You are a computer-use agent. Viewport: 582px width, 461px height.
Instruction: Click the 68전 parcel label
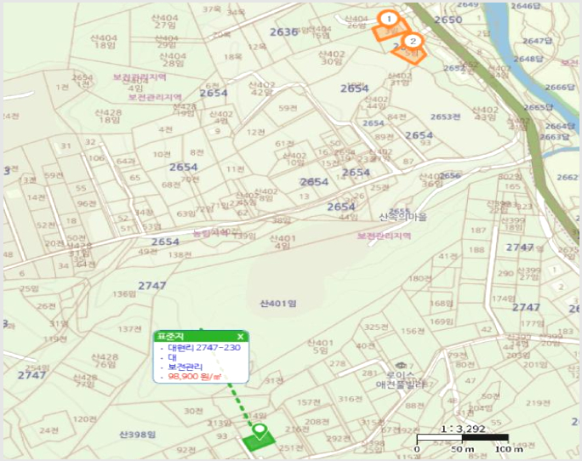coord(171,185)
